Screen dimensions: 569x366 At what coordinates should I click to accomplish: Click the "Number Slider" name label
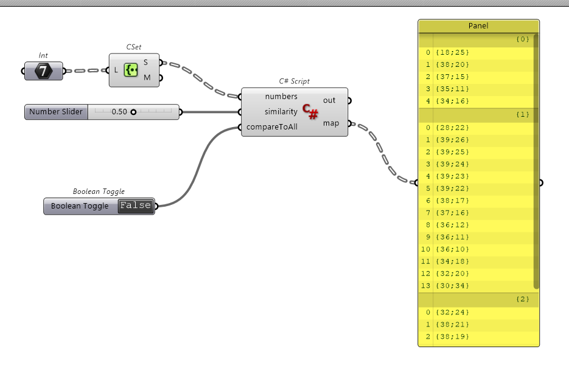pyautogui.click(x=55, y=112)
